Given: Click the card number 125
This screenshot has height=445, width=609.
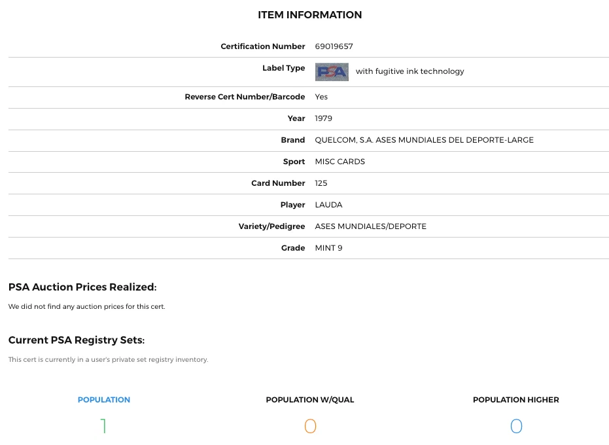Looking at the screenshot, I should tap(321, 183).
